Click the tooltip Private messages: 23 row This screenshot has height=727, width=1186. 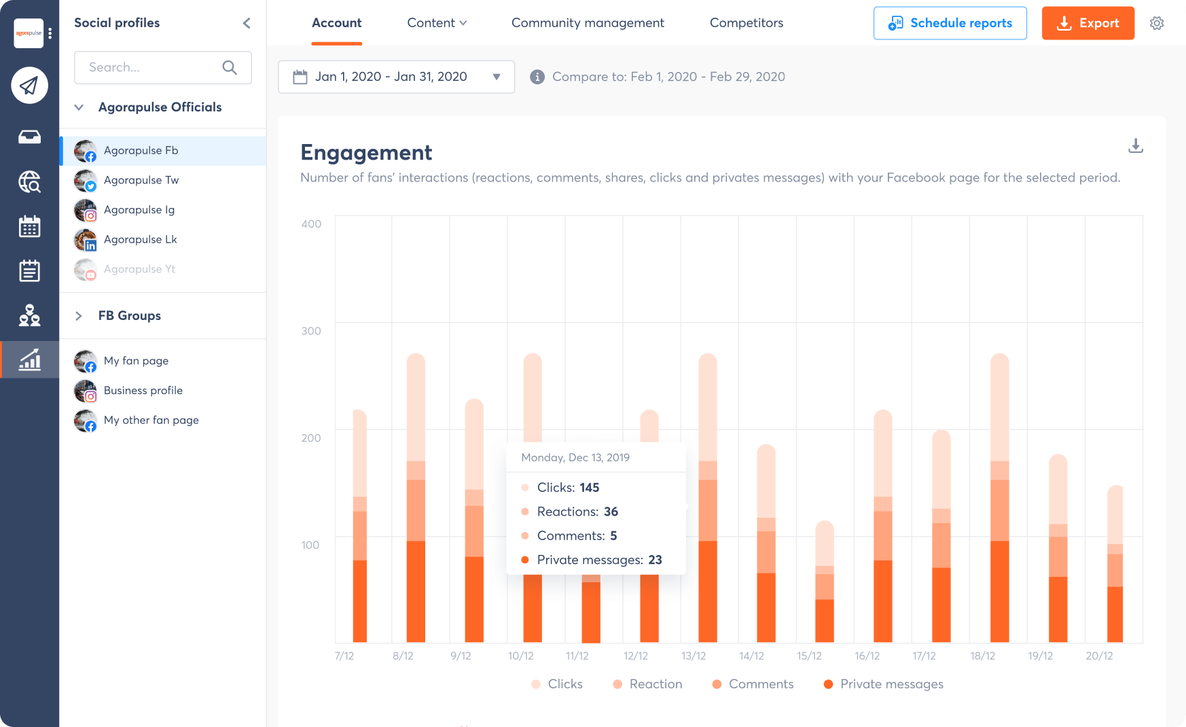592,560
